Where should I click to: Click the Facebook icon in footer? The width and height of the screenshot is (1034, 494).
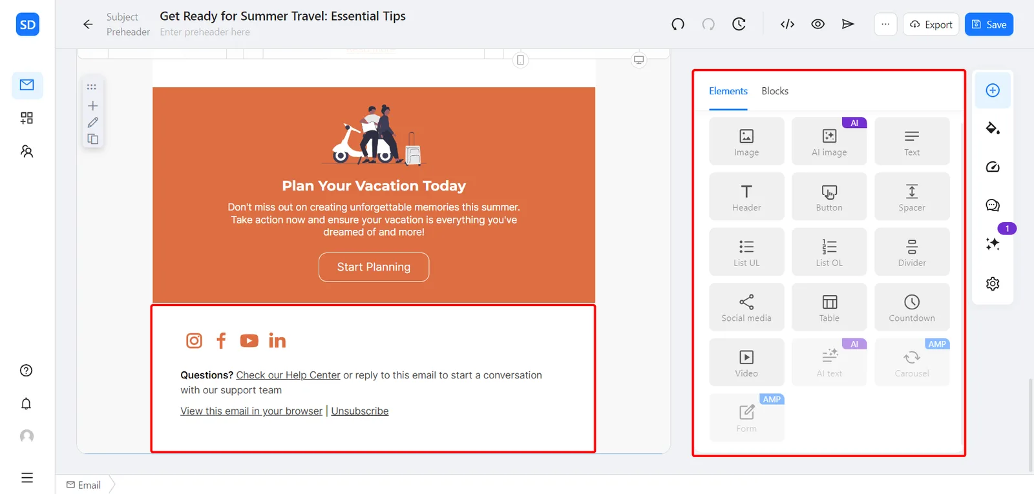point(221,340)
